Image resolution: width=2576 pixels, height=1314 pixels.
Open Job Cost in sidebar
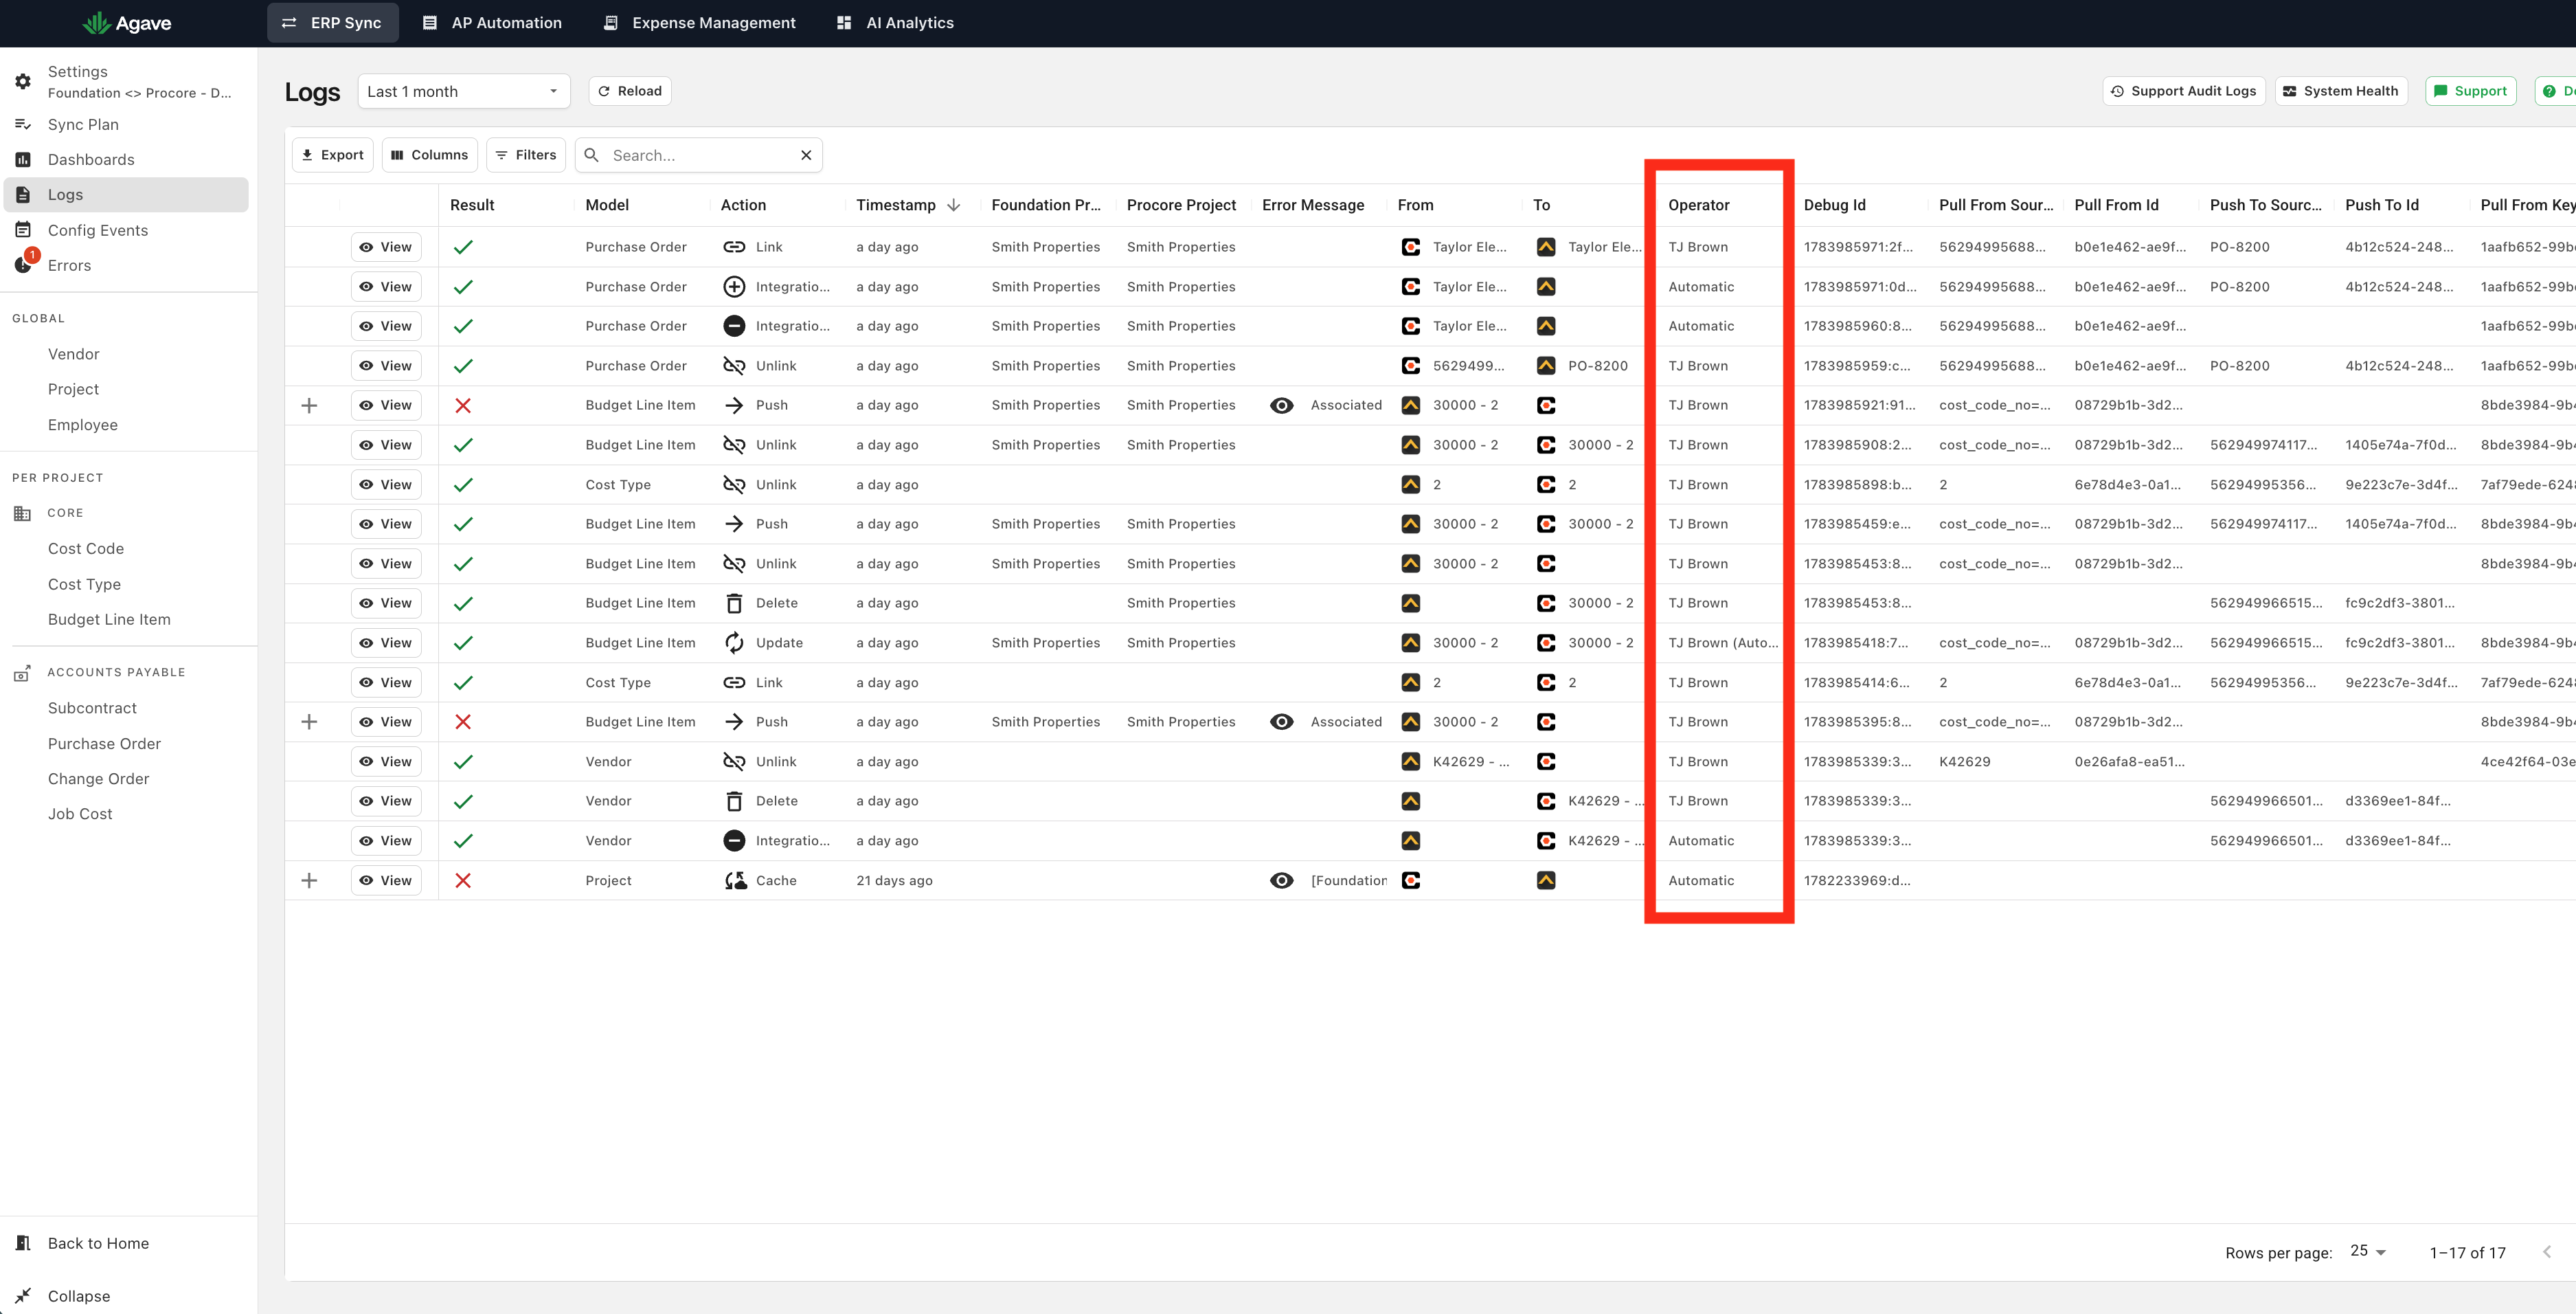coord(80,814)
